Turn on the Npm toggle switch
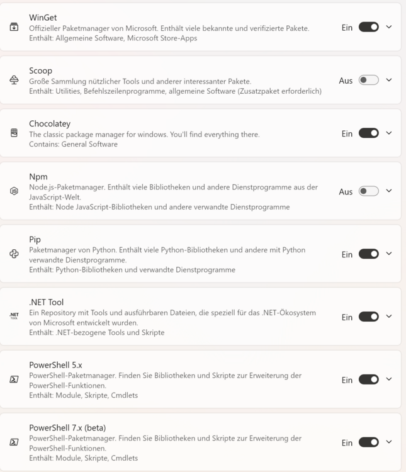Screen dimensions: 406x472 tap(368, 191)
